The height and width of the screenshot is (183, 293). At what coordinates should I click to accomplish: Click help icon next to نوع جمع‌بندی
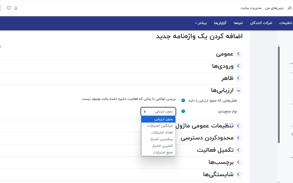183,111
